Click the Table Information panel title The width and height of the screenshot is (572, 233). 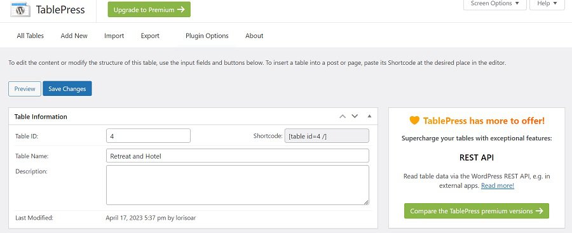[41, 117]
